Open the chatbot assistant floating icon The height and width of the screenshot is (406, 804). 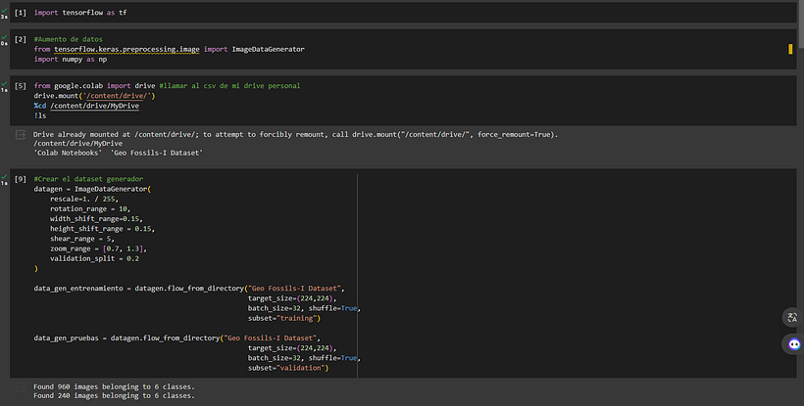pos(793,344)
